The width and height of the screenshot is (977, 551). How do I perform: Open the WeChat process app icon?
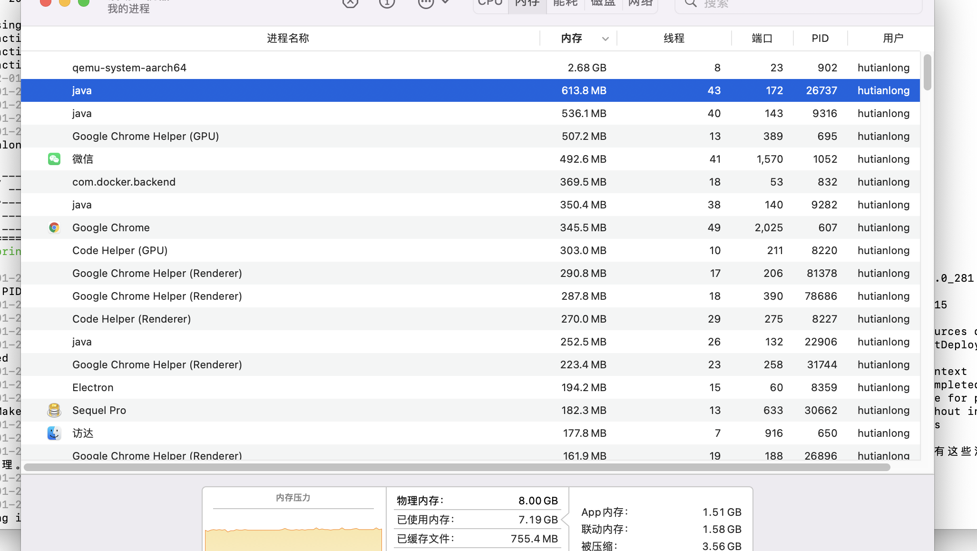tap(54, 159)
